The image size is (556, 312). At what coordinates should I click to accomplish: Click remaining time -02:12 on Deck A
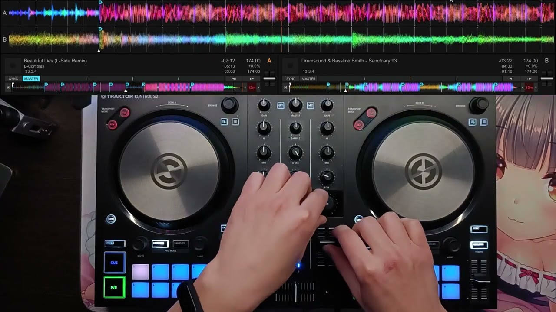(x=228, y=61)
